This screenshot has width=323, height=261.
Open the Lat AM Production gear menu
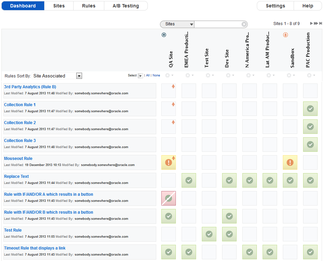(270, 75)
